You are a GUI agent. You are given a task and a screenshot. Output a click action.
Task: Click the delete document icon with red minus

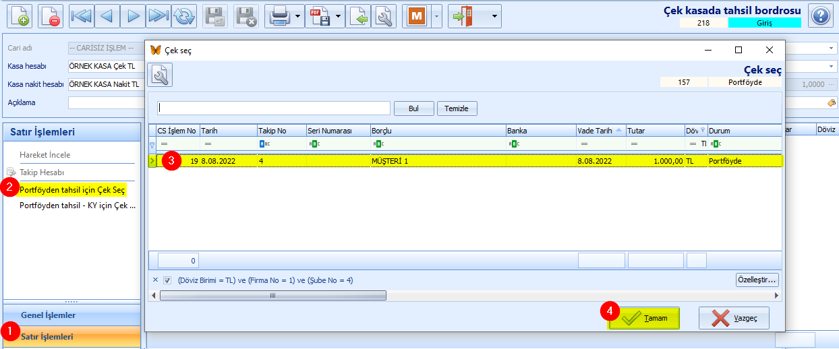tap(51, 16)
